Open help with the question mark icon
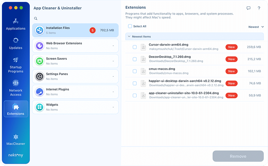 tap(259, 8)
